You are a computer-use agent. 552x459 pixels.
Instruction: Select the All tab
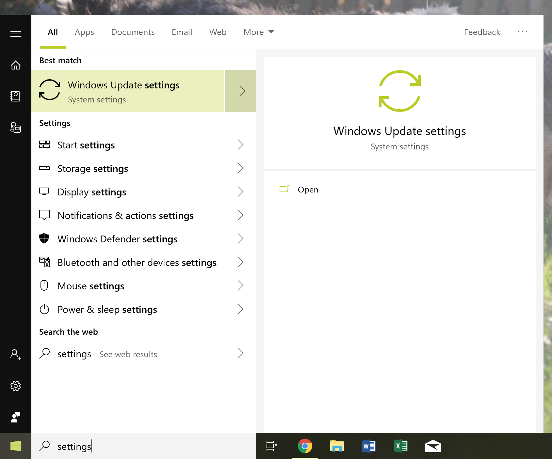[x=53, y=32]
